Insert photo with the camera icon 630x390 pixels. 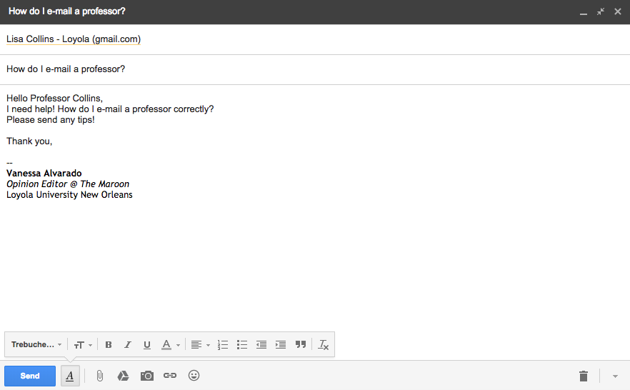(146, 376)
